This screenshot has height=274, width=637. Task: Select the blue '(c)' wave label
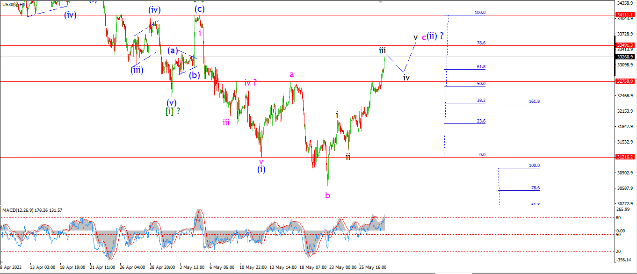click(199, 9)
